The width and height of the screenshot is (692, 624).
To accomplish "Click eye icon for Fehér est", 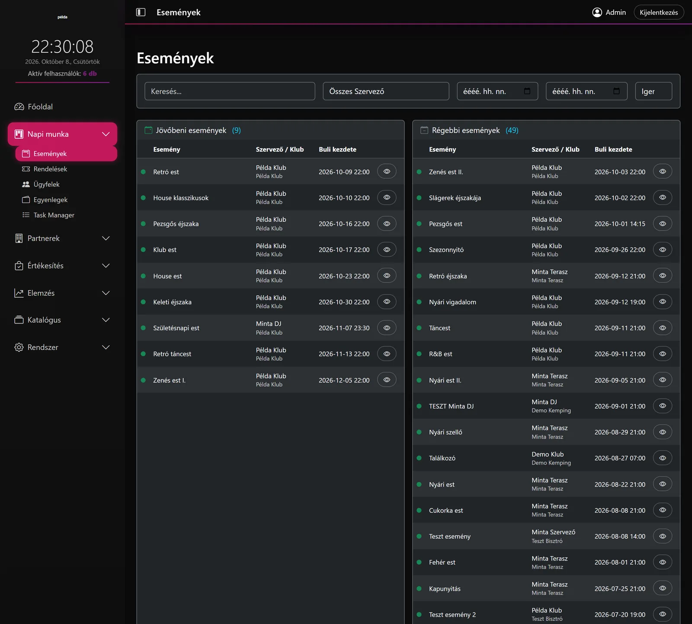I will tap(663, 562).
